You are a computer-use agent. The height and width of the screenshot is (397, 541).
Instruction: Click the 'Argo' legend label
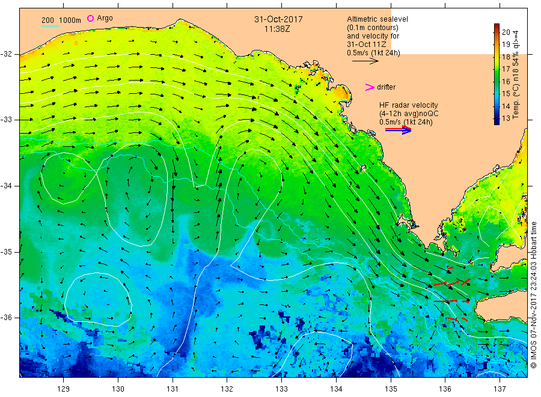point(105,18)
